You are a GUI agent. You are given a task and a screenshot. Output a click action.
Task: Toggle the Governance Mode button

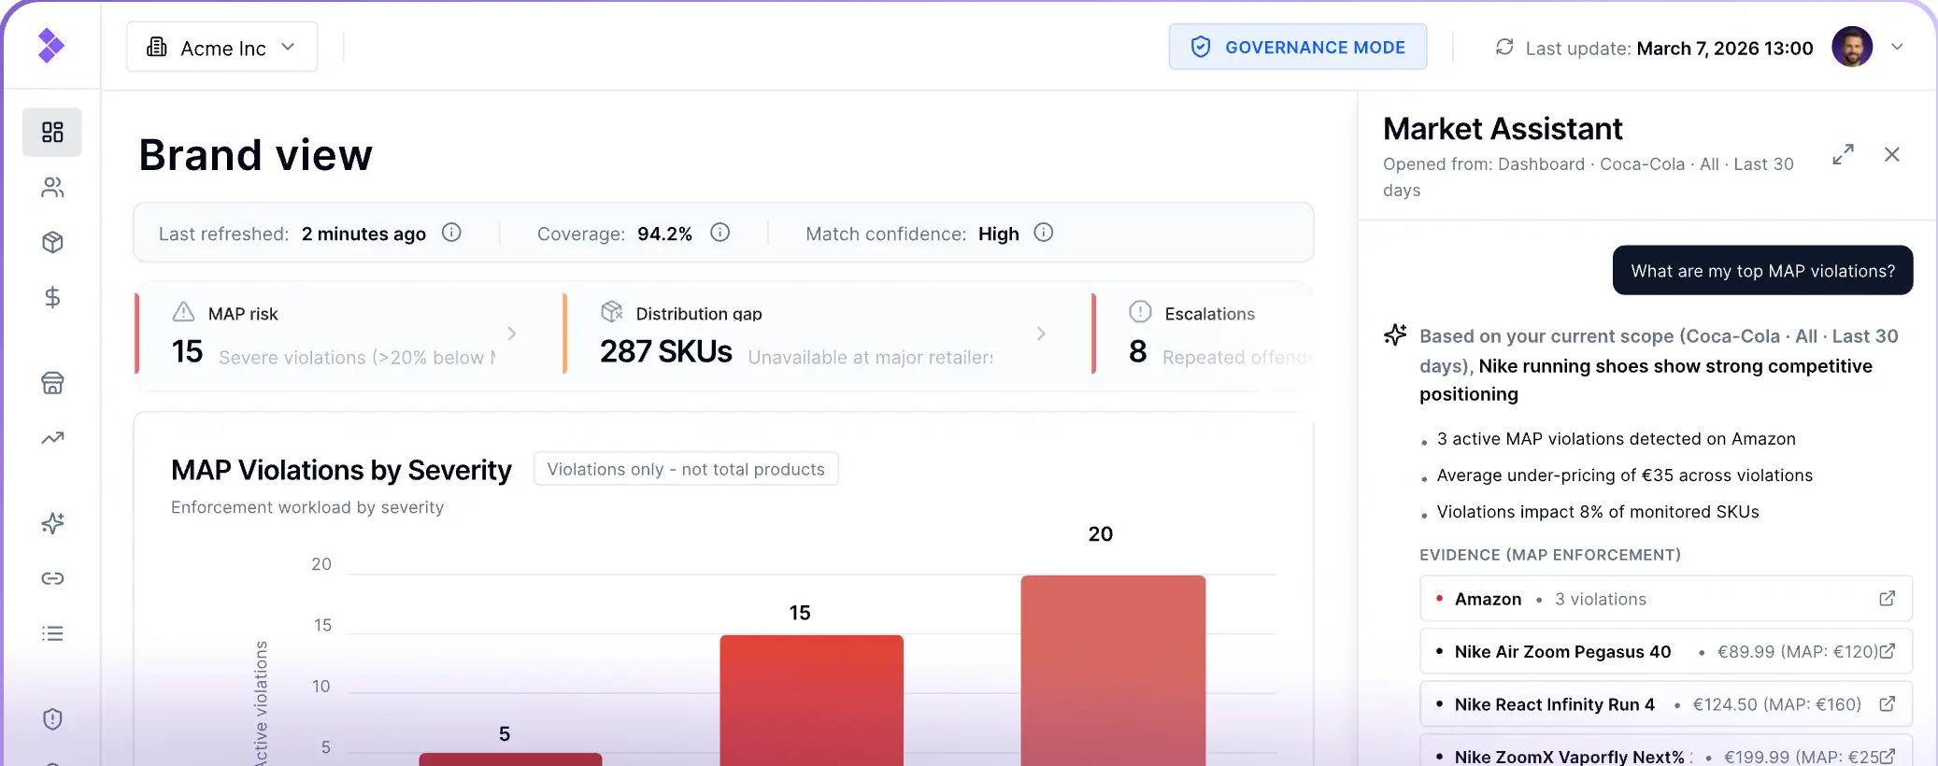1298,47
